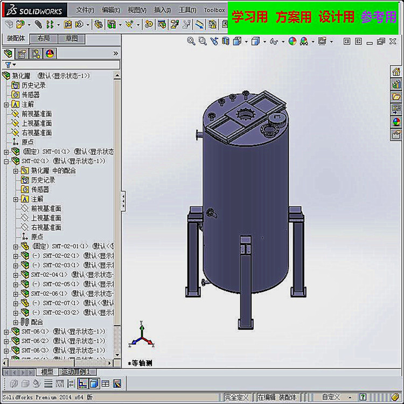Select 前视基准面 plane in the tree
The height and width of the screenshot is (404, 404).
pyautogui.click(x=36, y=114)
